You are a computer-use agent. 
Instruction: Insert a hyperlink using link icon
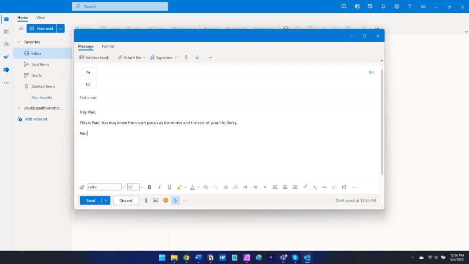[x=205, y=187]
